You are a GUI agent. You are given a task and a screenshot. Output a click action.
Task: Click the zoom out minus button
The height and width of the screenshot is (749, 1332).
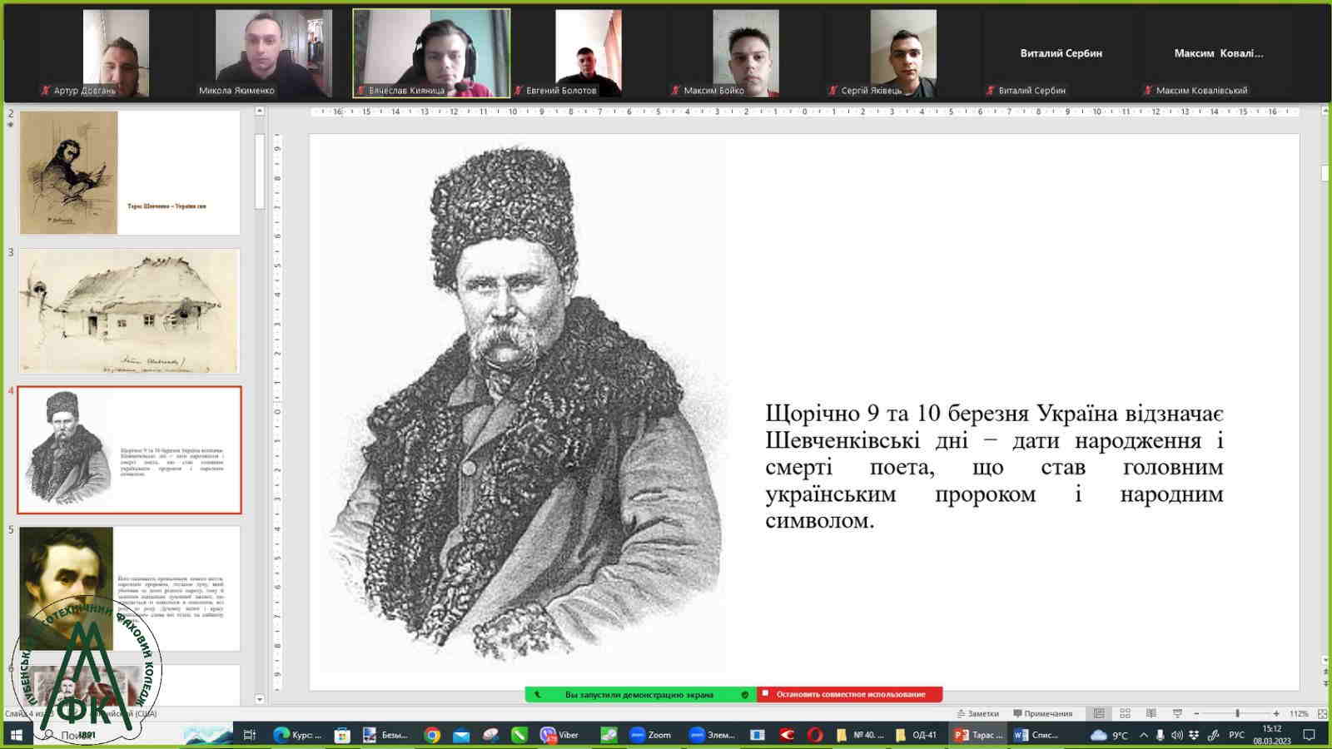click(1196, 713)
